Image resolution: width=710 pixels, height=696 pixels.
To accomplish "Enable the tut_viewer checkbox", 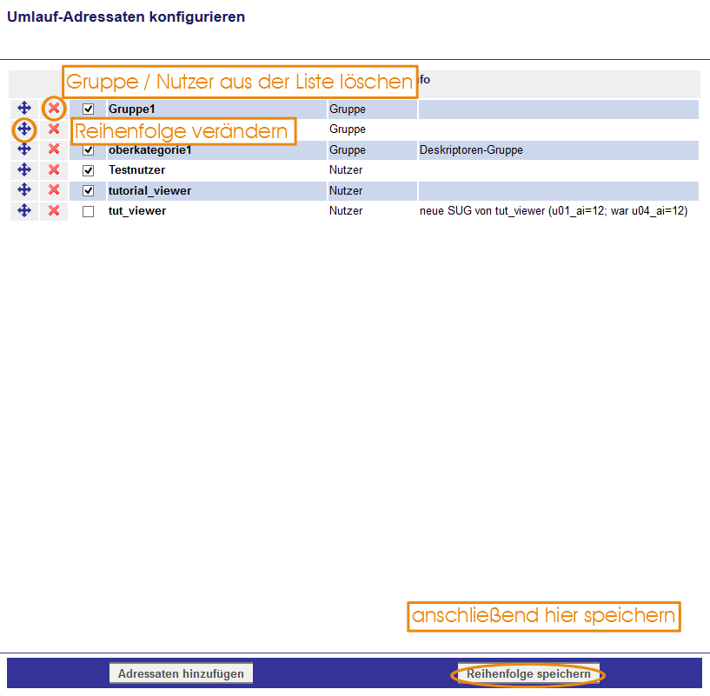I will [x=89, y=211].
